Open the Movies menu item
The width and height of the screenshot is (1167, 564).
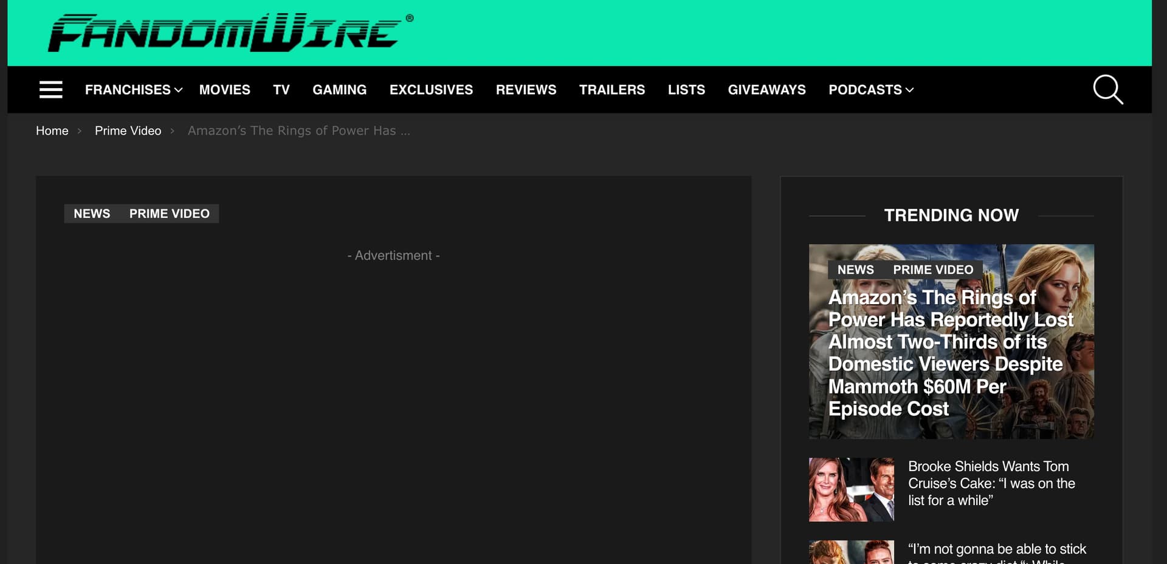225,90
